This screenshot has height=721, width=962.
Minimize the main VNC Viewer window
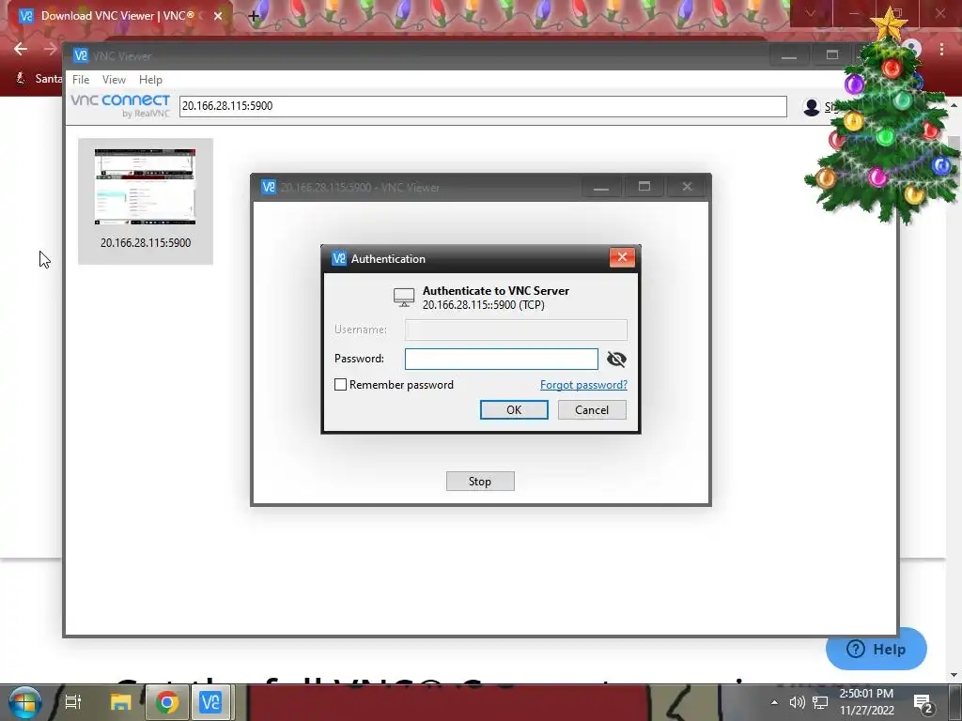tap(789, 55)
